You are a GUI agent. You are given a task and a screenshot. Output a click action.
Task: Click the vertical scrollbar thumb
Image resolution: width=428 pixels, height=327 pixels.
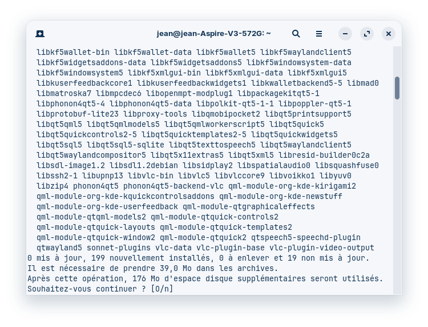click(x=397, y=87)
